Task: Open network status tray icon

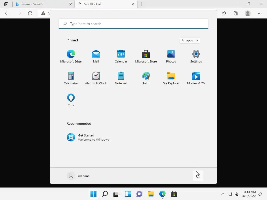Action: (230, 194)
